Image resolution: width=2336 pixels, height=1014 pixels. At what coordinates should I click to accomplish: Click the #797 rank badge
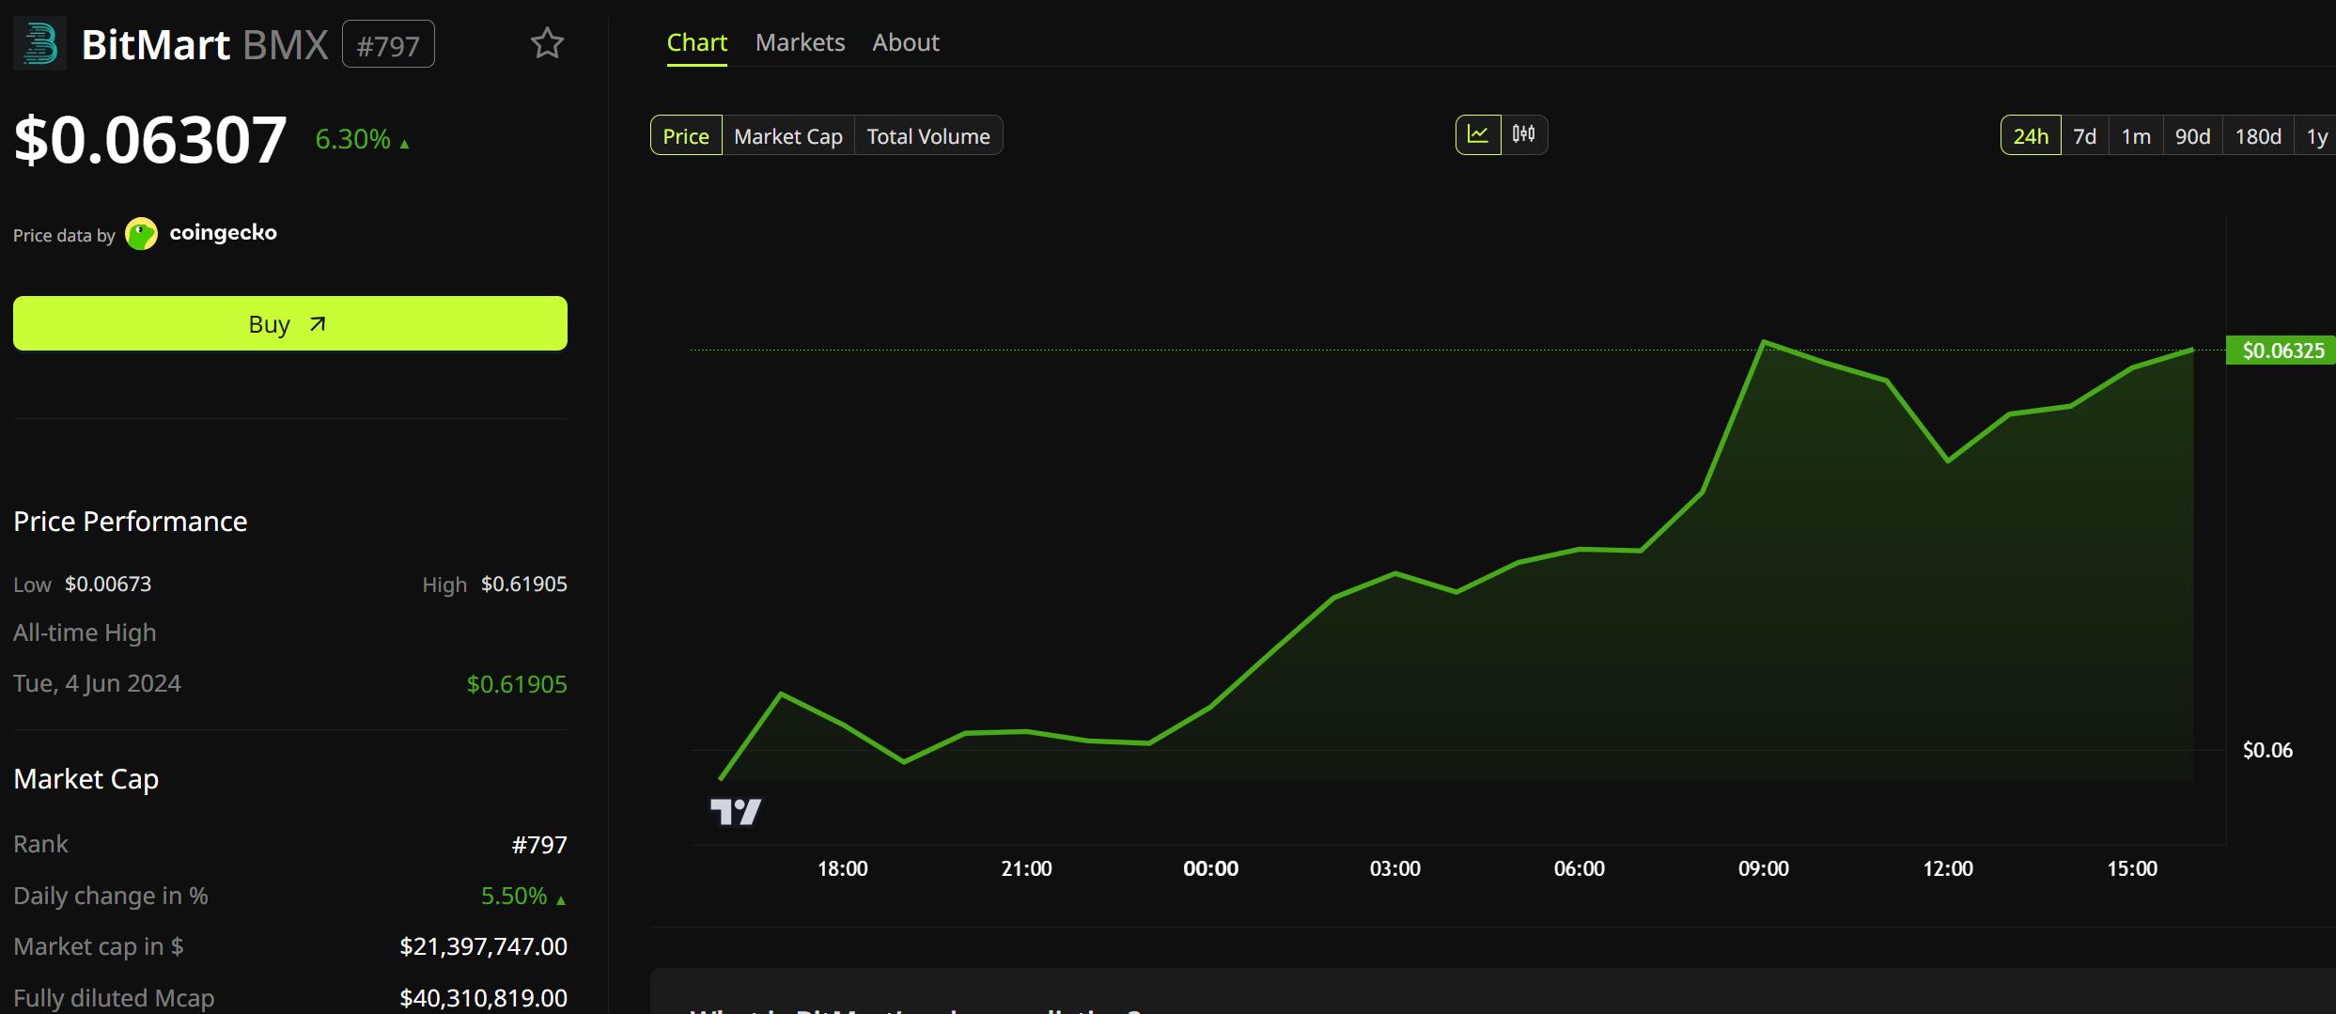(388, 44)
